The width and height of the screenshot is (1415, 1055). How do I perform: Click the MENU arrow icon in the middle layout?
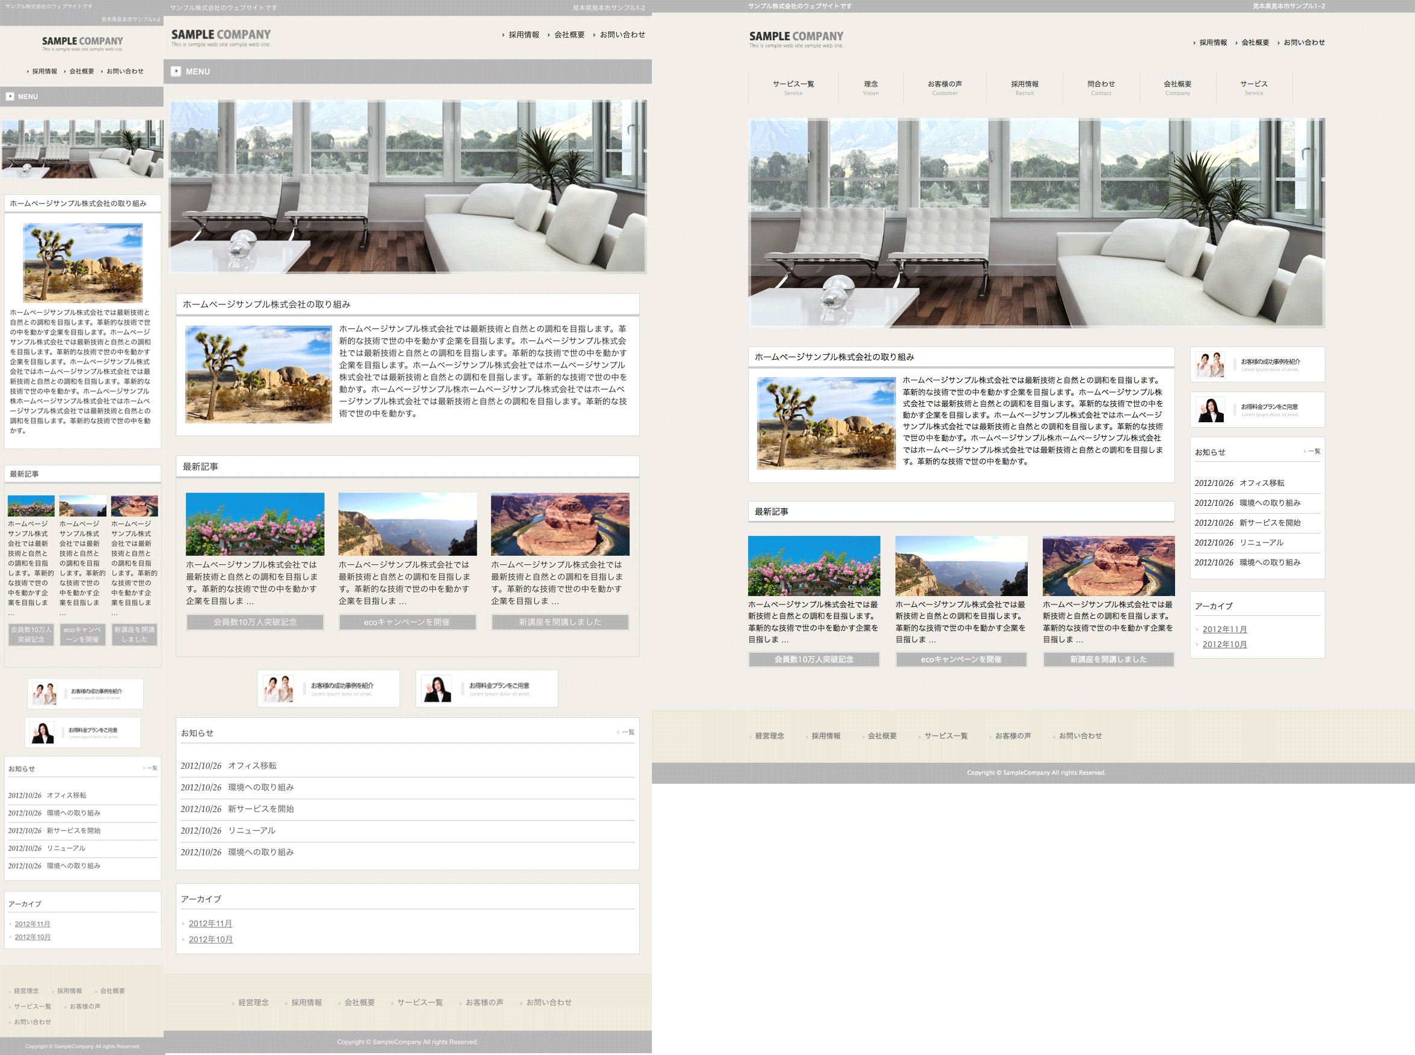pos(176,72)
